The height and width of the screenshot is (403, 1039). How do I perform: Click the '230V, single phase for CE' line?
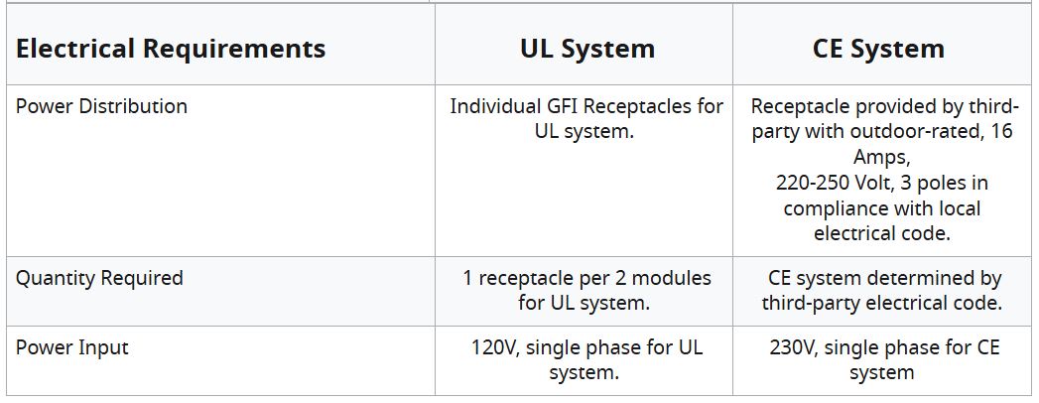884,348
